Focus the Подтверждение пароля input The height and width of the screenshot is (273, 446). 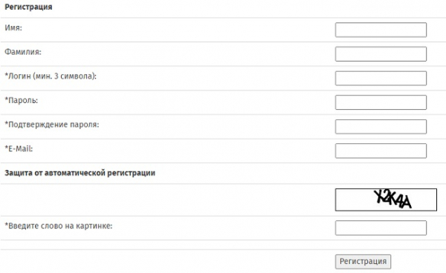click(381, 127)
